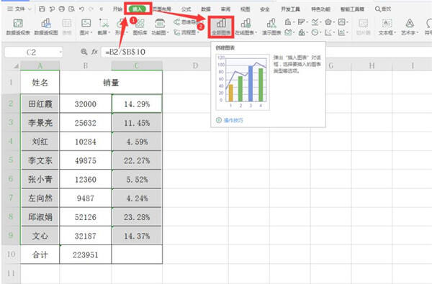Click the 图标库 icon library button
Image resolution: width=432 pixels, height=284 pixels.
pos(140,27)
